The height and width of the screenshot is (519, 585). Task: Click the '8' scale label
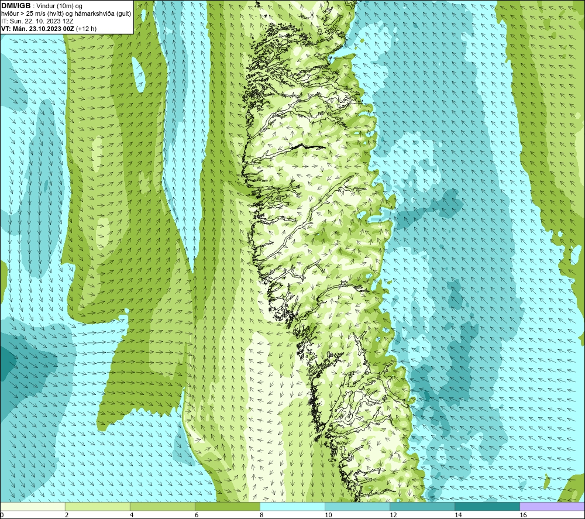tap(261, 515)
